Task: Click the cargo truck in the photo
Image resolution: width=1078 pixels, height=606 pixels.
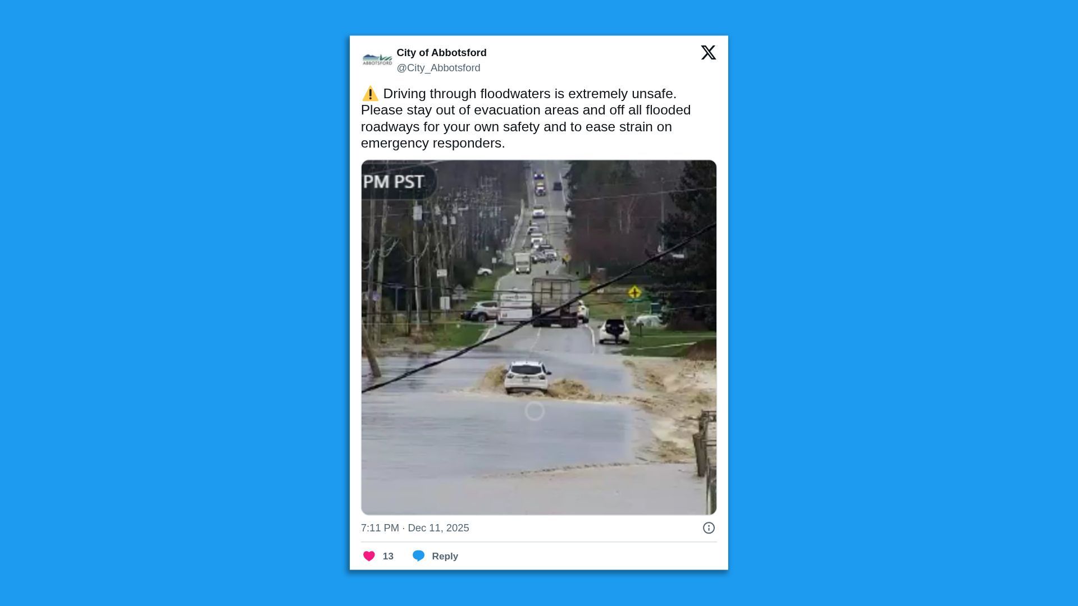Action: [556, 302]
